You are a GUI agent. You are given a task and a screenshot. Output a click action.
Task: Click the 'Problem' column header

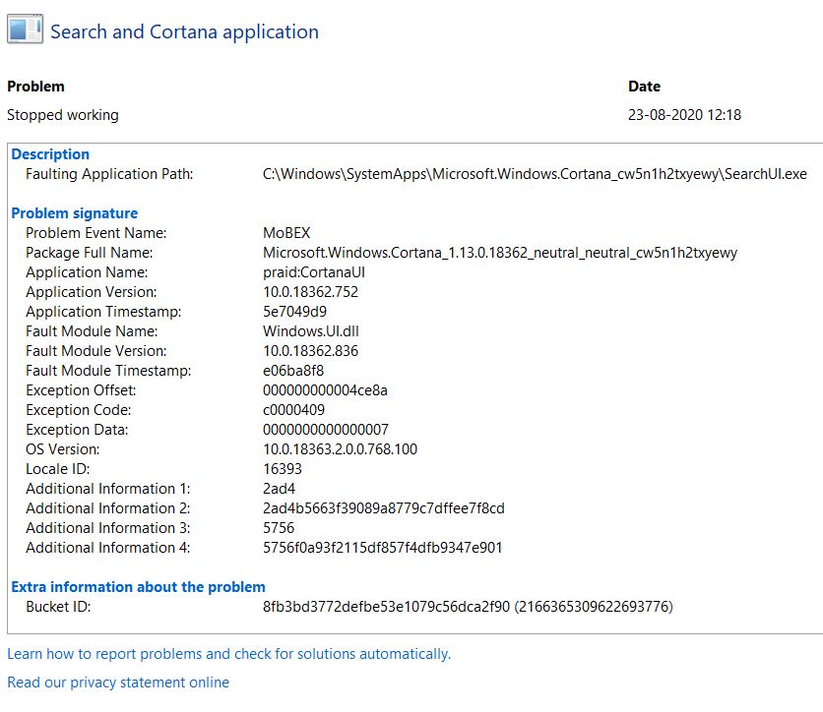(35, 87)
